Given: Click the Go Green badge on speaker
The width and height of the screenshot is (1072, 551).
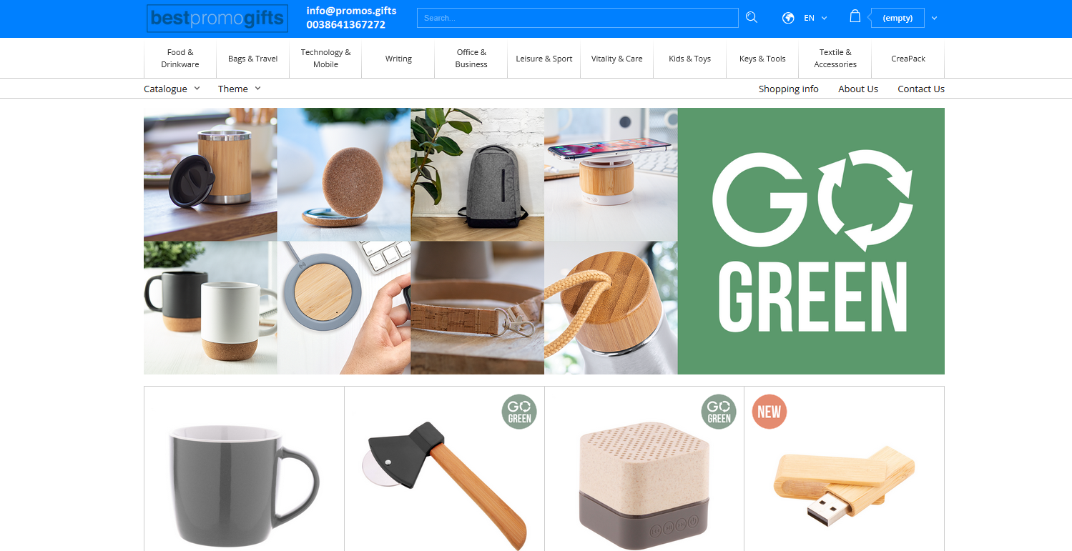Looking at the screenshot, I should (x=719, y=412).
